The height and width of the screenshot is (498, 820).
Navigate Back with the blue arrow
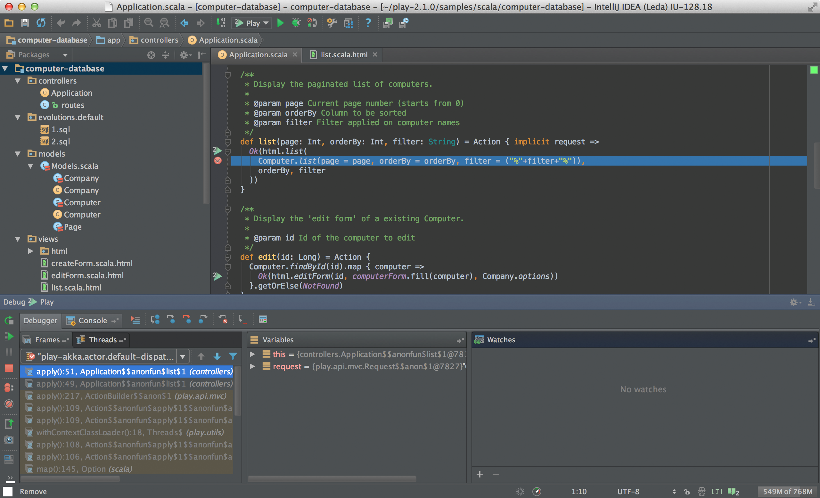(x=184, y=23)
